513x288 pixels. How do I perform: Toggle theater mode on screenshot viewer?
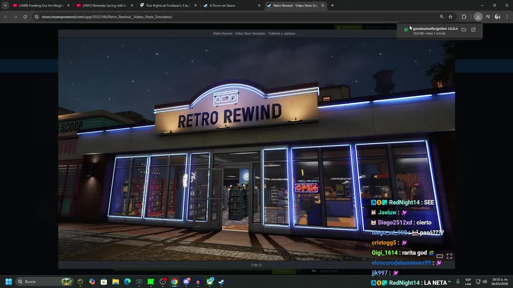440,256
